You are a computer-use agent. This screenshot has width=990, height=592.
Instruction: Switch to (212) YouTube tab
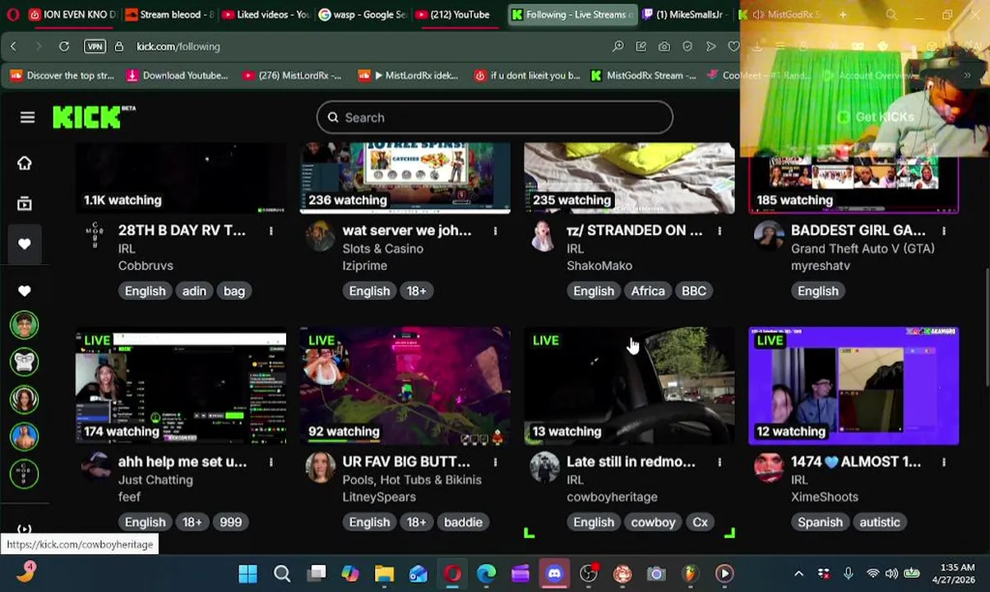click(457, 15)
